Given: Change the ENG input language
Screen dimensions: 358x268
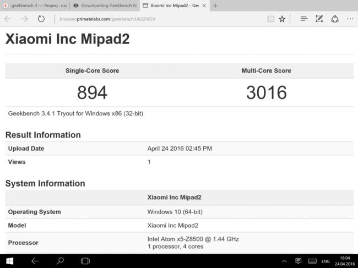Looking at the screenshot, I should [x=326, y=261].
